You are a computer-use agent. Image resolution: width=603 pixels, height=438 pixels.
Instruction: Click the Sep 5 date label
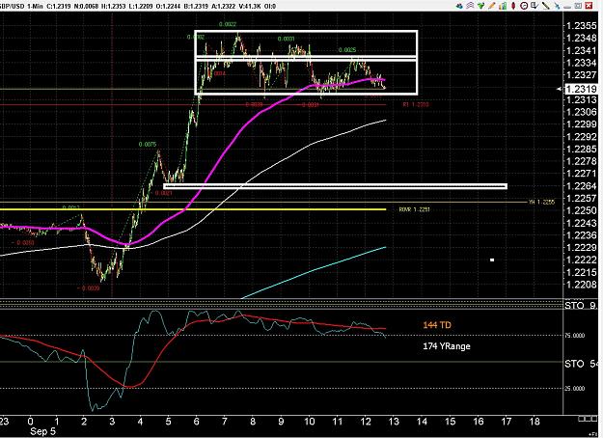click(42, 431)
